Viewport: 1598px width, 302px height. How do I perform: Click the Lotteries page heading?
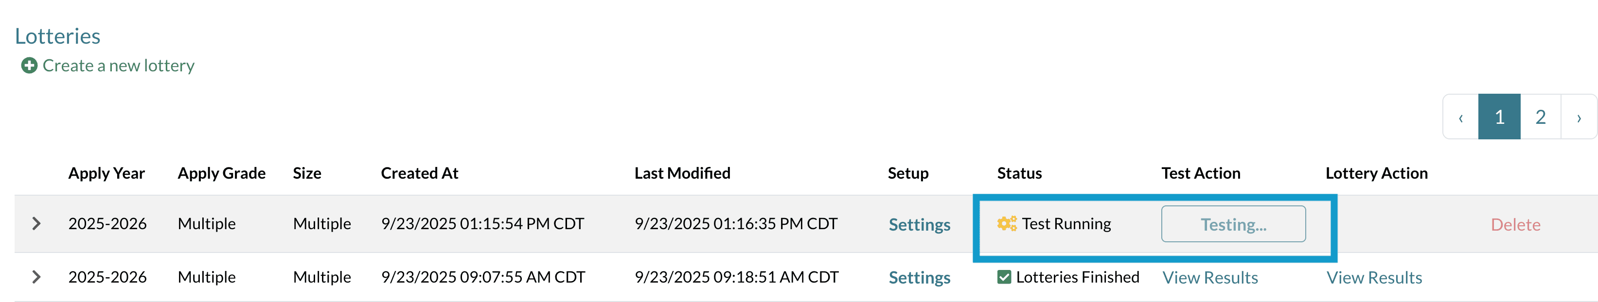[x=58, y=36]
